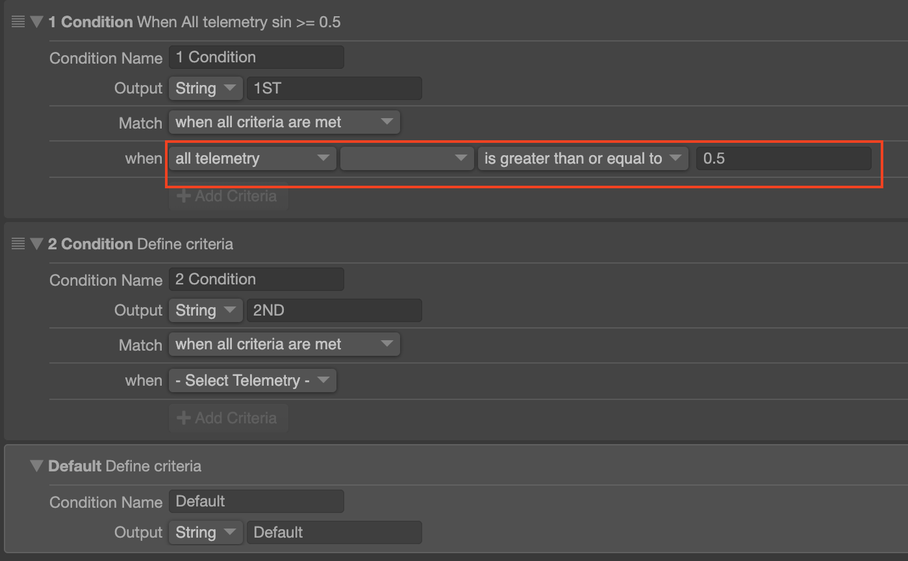
Task: Open the Match dropdown for 1 Condition
Action: point(284,122)
